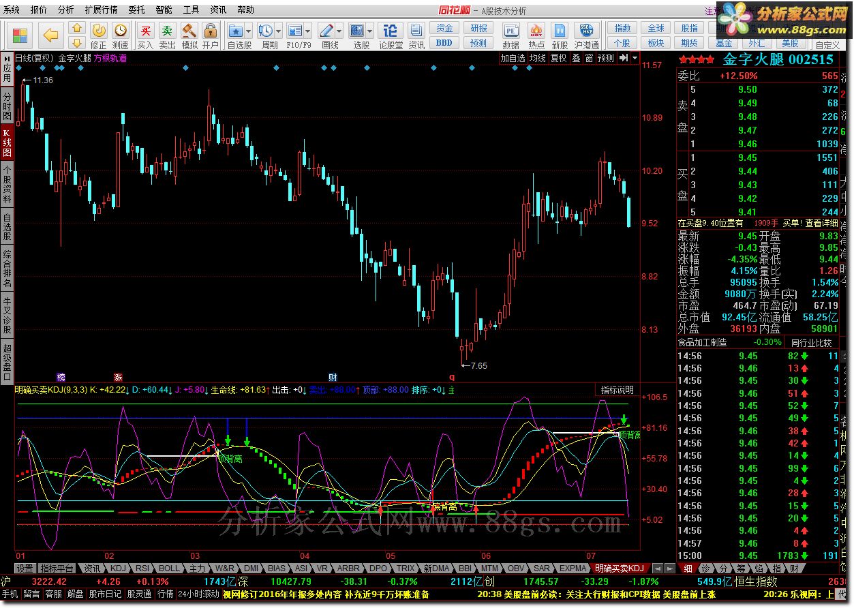Open 指标平台 below the chart
Image resolution: width=854 pixels, height=608 pixels.
pyautogui.click(x=57, y=568)
